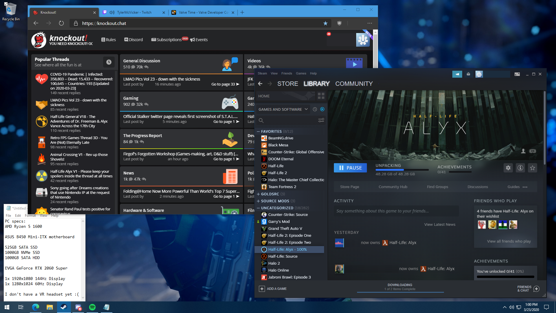Screen dimensions: 556x313
Task: Click the favorite star icon in Steam
Action: [533, 168]
